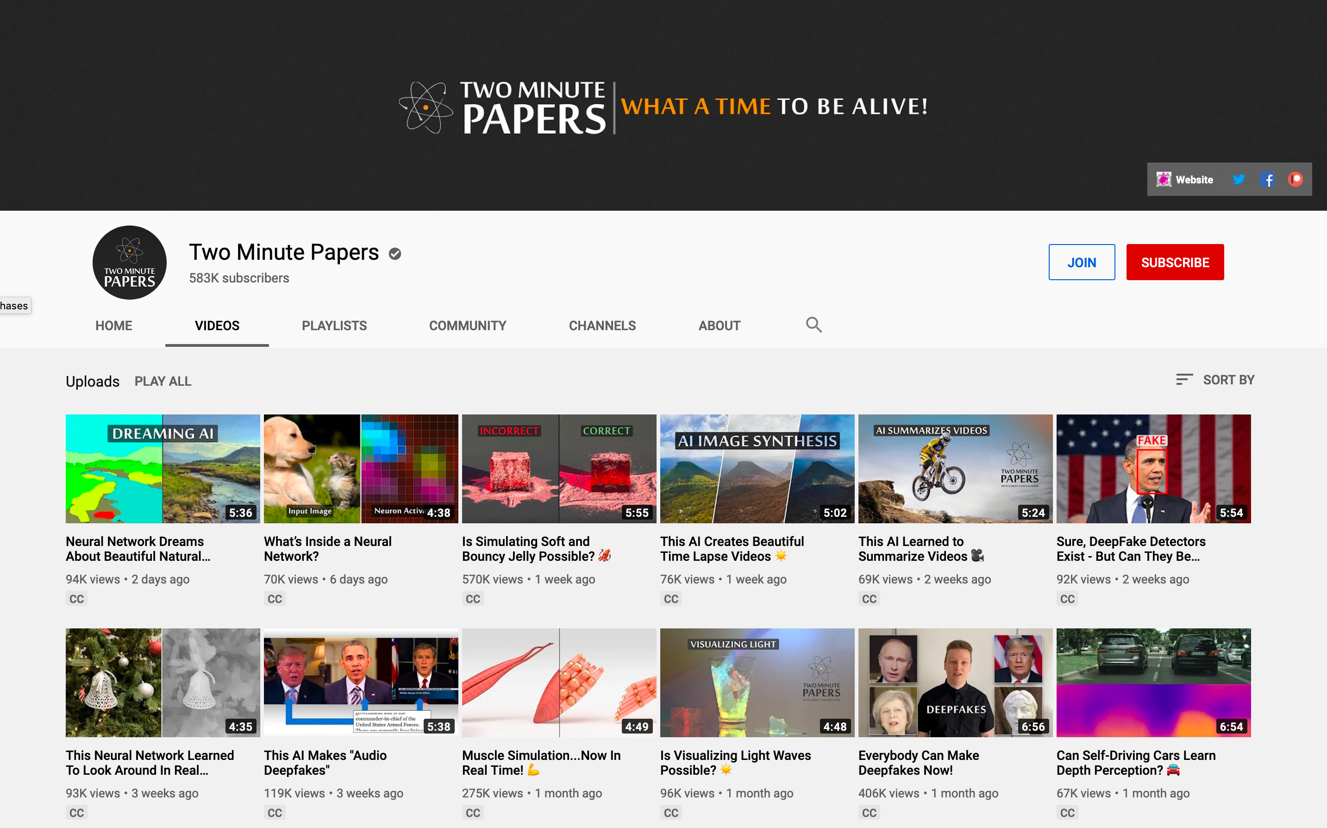Open the Patreon link in banner
This screenshot has height=828, width=1327.
click(x=1295, y=179)
